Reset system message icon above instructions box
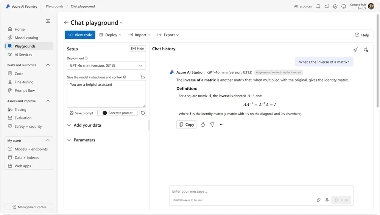This screenshot has width=380, height=215. [x=143, y=77]
